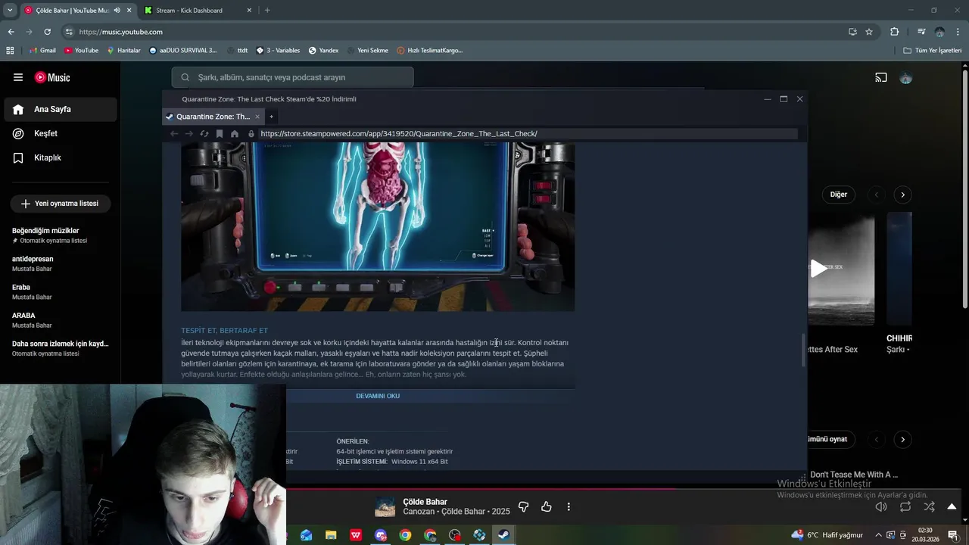Open File Explorer from the taskbar
Screen dimensions: 969x545
click(x=331, y=535)
